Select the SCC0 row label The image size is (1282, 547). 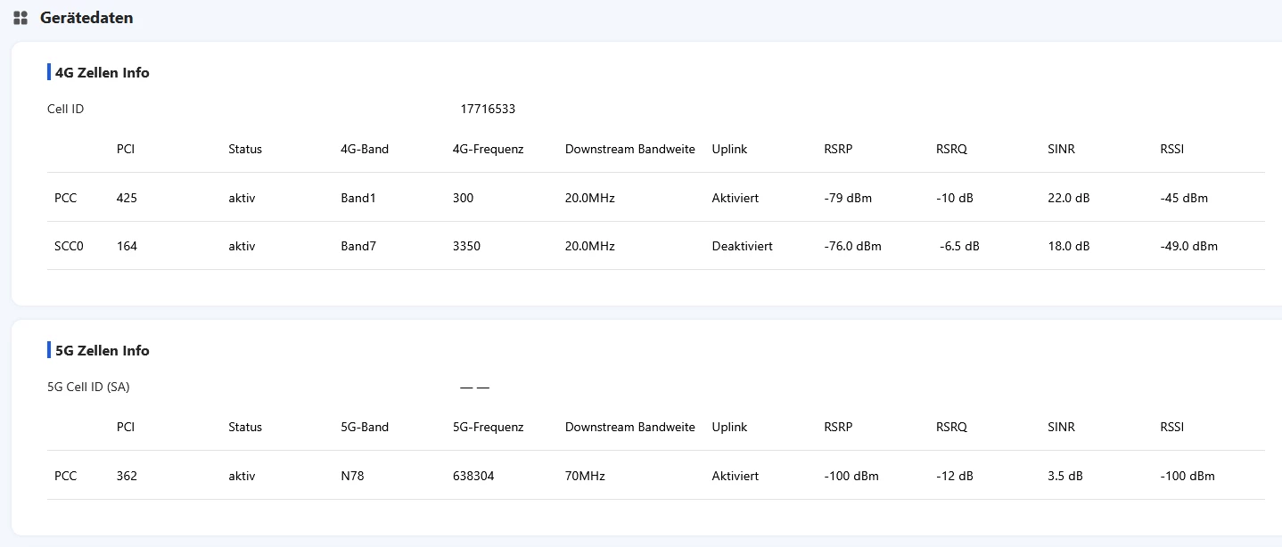[69, 247]
